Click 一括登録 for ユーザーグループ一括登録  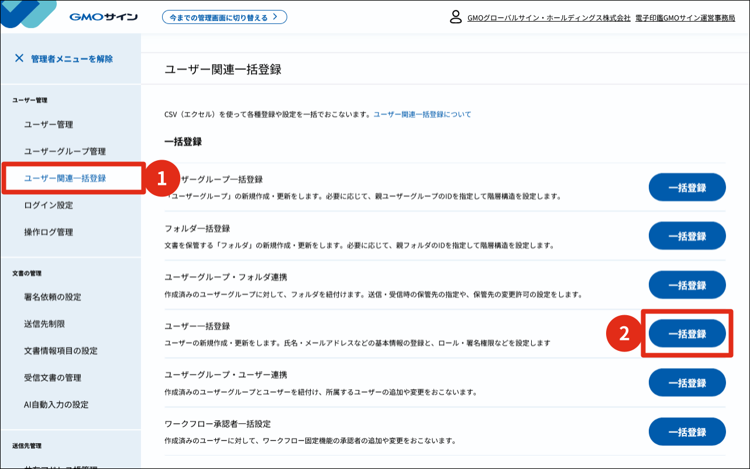(687, 187)
